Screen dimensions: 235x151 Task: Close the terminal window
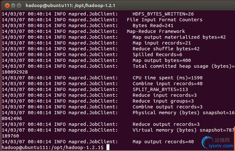5,5
